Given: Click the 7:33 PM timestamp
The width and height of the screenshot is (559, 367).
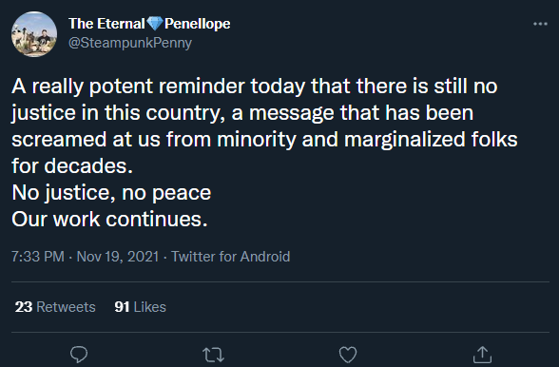Looking at the screenshot, I should pos(38,257).
